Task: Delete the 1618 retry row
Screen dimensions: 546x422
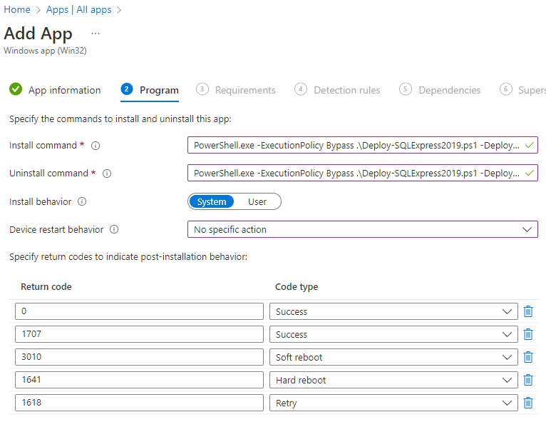Action: pyautogui.click(x=528, y=403)
